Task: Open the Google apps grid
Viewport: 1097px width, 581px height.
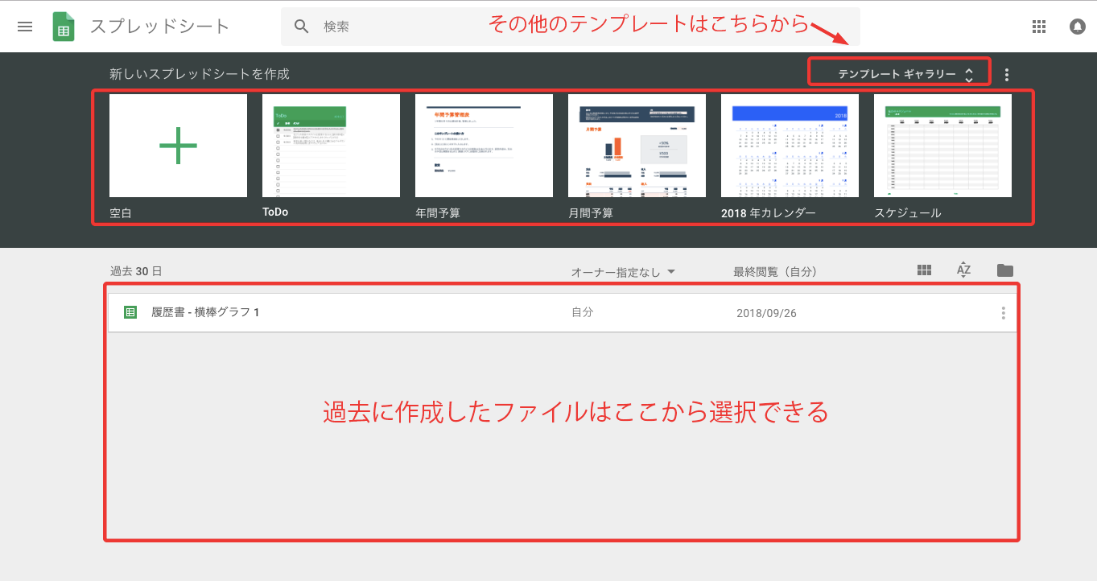Action: 1039,27
